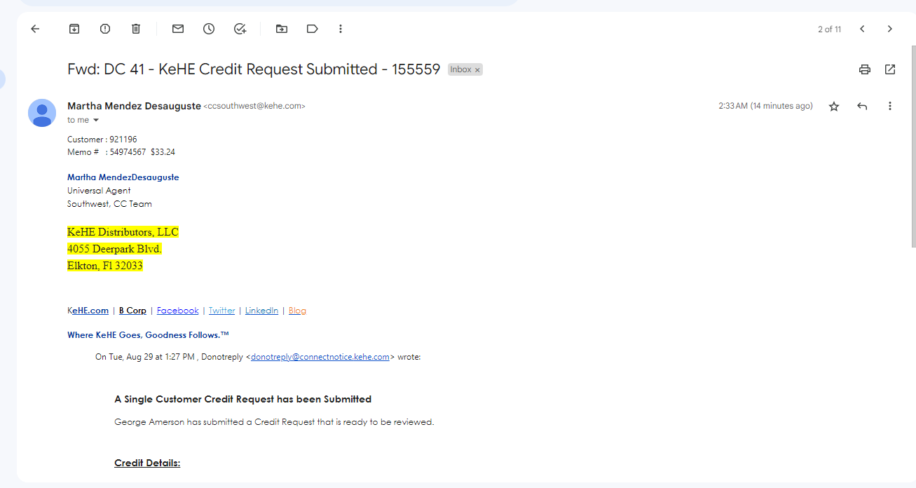
Task: Click 'KeHE Distributors, LLC' highlighted text
Action: coord(123,232)
